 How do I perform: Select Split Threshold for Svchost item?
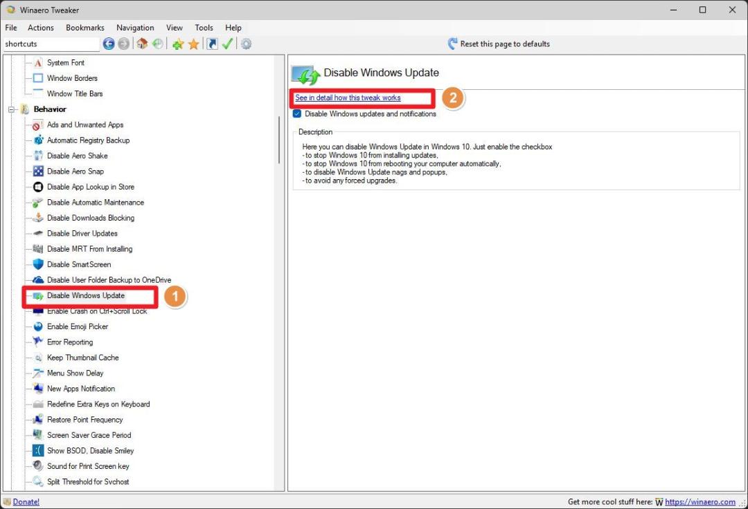pos(88,482)
